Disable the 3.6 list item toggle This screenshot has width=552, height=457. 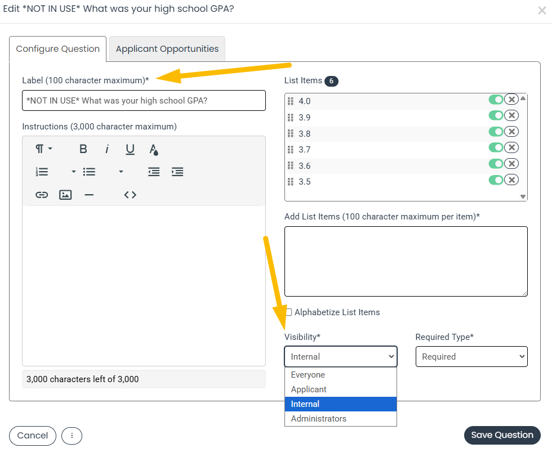pyautogui.click(x=496, y=164)
